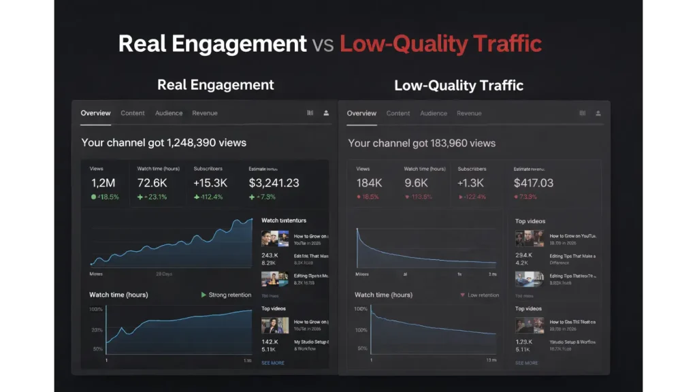Click red indicator under 184K views
This screenshot has width=697, height=392.
359,197
